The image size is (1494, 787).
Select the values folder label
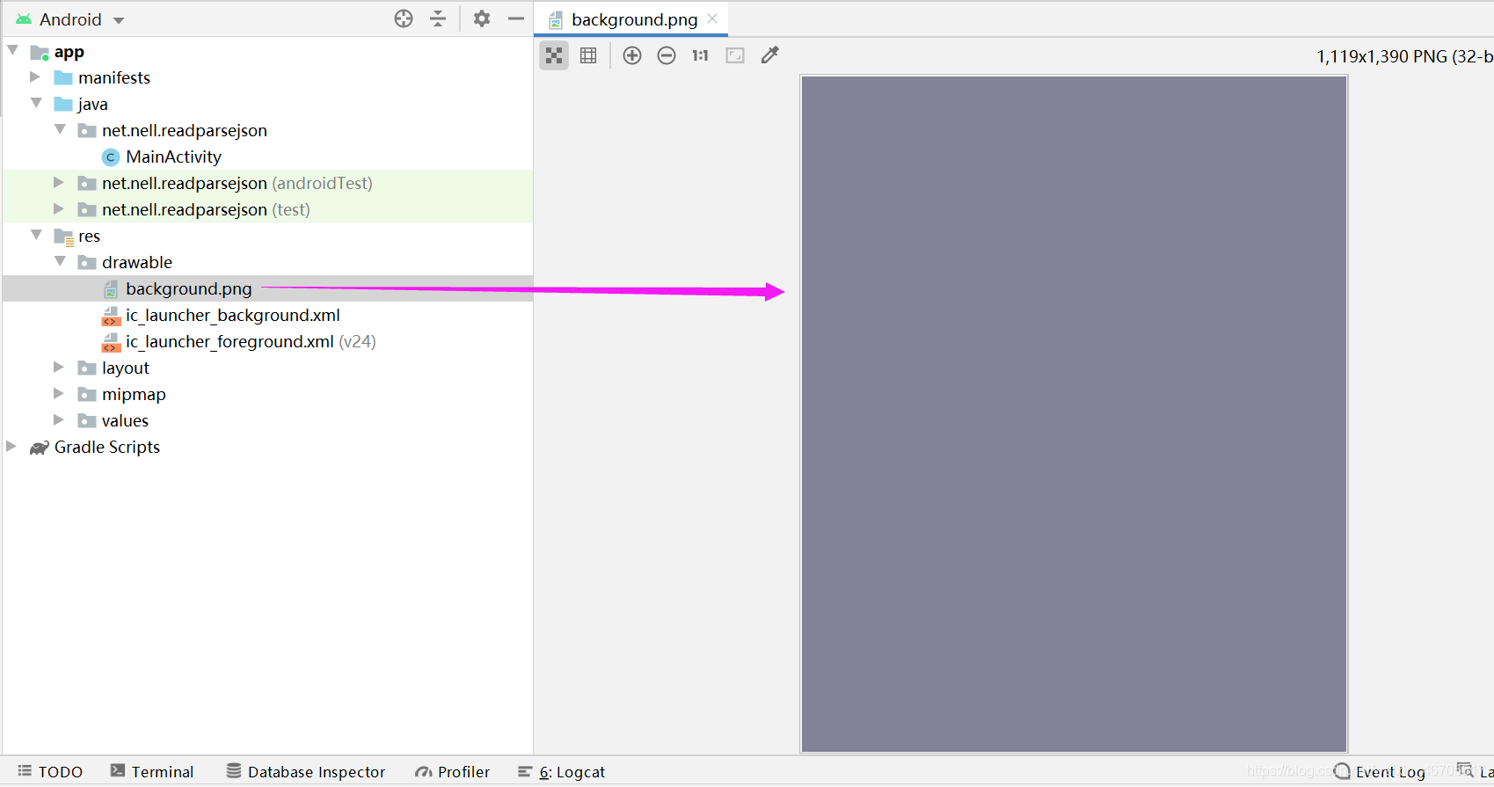tap(125, 420)
